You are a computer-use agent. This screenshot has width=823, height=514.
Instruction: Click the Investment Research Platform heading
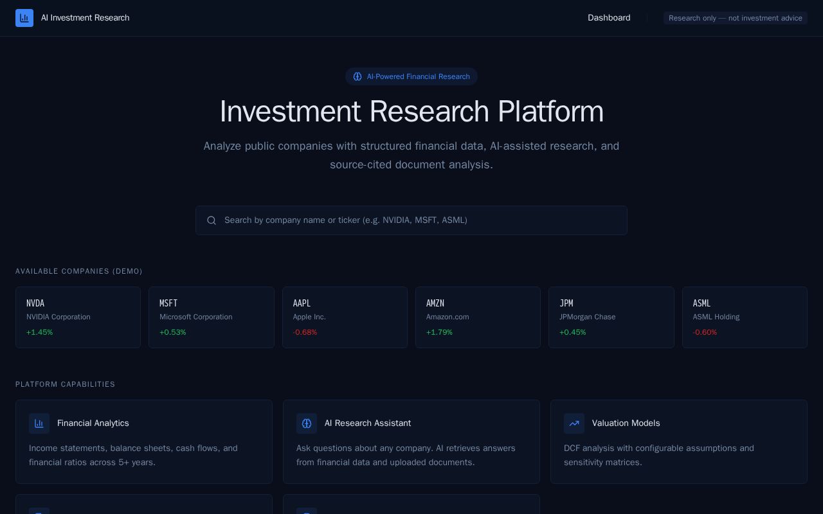411,112
